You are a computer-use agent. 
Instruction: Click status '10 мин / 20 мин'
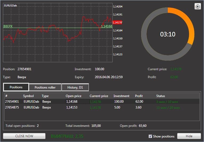click(168, 108)
